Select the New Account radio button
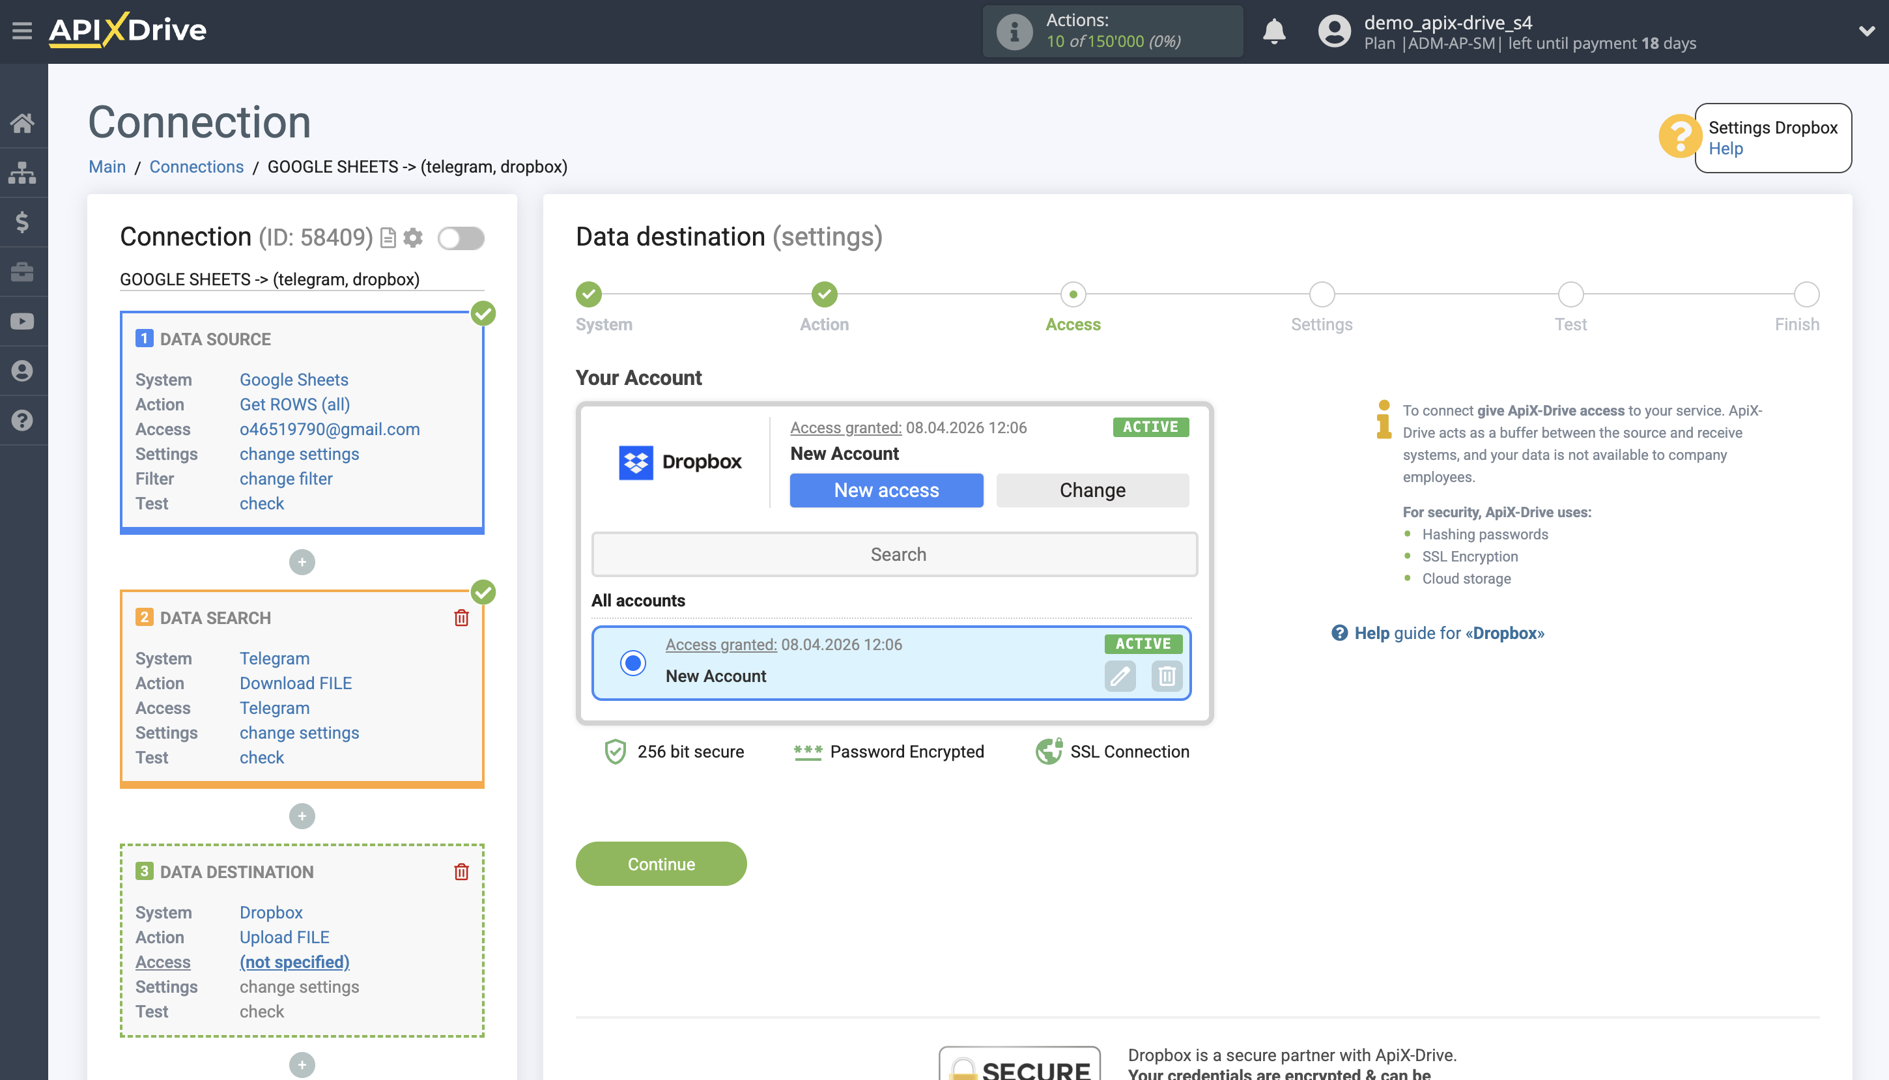Image resolution: width=1889 pixels, height=1080 pixels. [x=632, y=662]
